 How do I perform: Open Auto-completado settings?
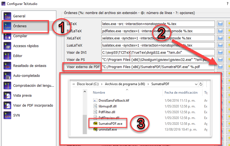click(x=26, y=76)
